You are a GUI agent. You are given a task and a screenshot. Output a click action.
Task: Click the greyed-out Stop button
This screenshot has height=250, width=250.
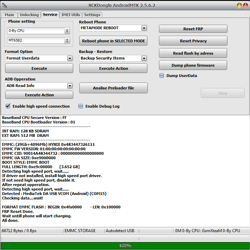[x=223, y=93]
